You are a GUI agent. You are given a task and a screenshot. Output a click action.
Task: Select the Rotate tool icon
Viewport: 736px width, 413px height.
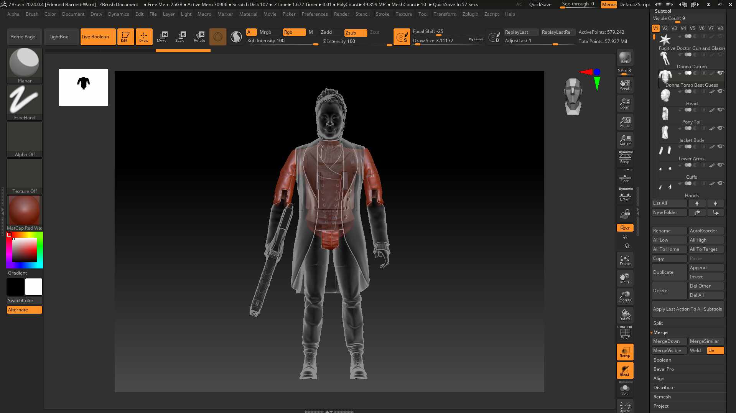click(x=199, y=37)
